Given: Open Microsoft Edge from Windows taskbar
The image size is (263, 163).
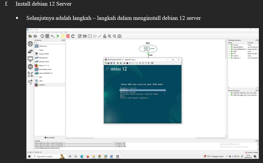Looking at the screenshot, I should [82, 156].
